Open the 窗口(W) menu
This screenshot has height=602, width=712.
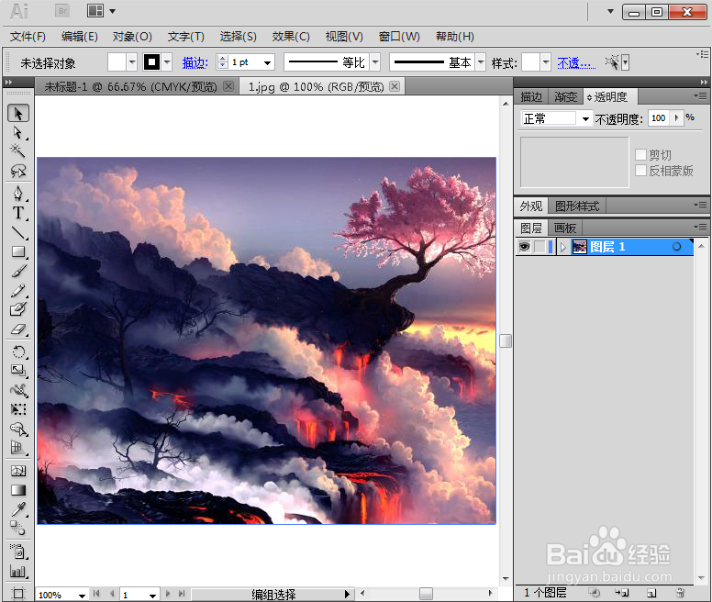pos(399,37)
